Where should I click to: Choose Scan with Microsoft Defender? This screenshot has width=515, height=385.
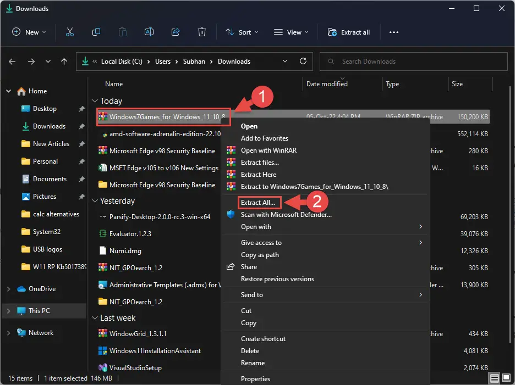pos(326,215)
